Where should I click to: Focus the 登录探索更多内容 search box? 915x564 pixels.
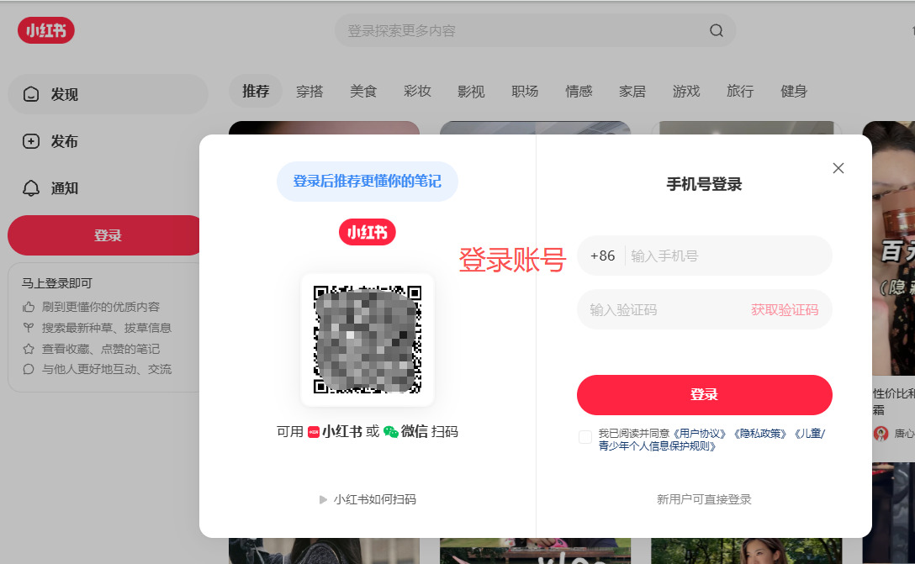tap(535, 30)
